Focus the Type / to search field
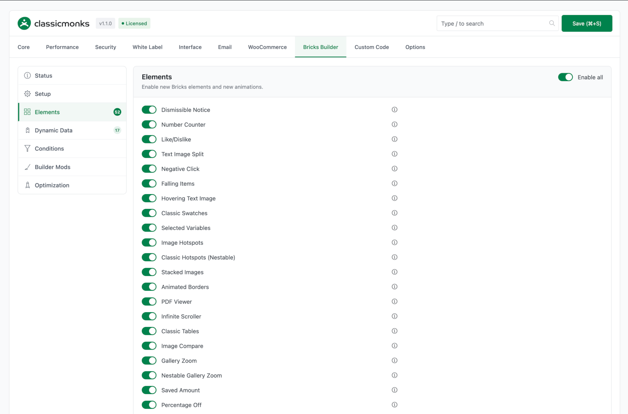 [x=494, y=24]
